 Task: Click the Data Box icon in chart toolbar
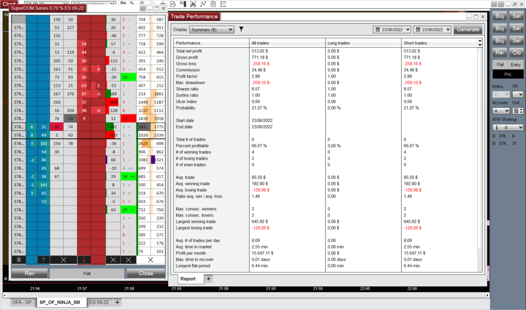(x=173, y=4)
